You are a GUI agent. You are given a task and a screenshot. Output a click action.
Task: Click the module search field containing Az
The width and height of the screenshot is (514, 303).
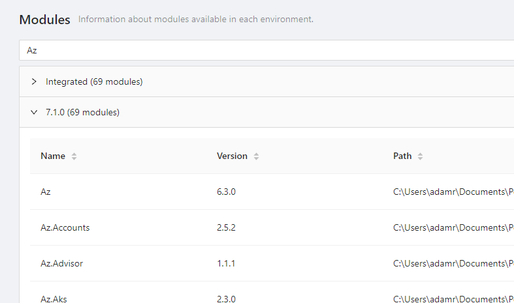(266, 50)
